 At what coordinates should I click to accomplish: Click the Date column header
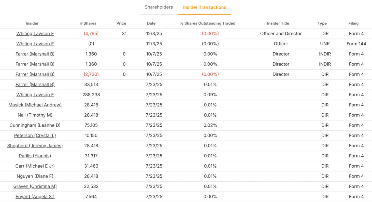coord(151,23)
